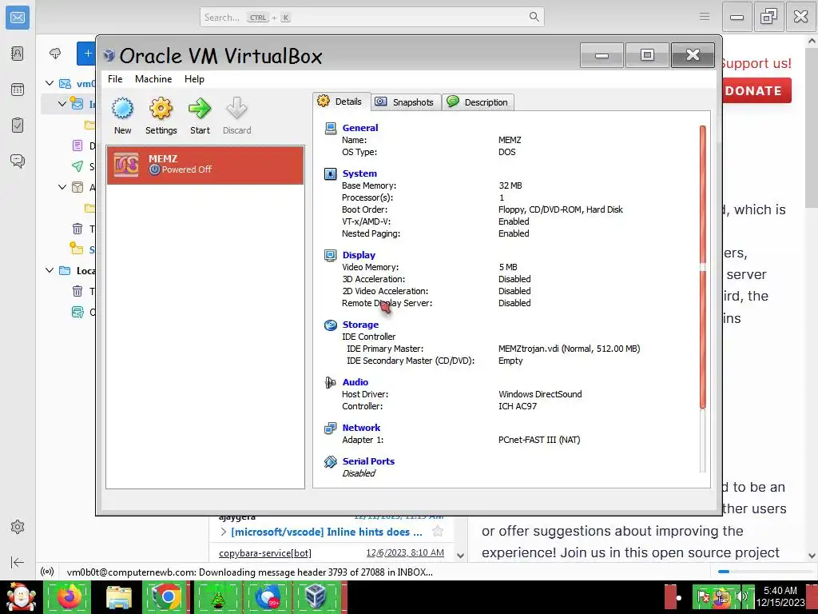818x614 pixels.
Task: Open Thunderbird Mail space icon
Action: tap(18, 18)
